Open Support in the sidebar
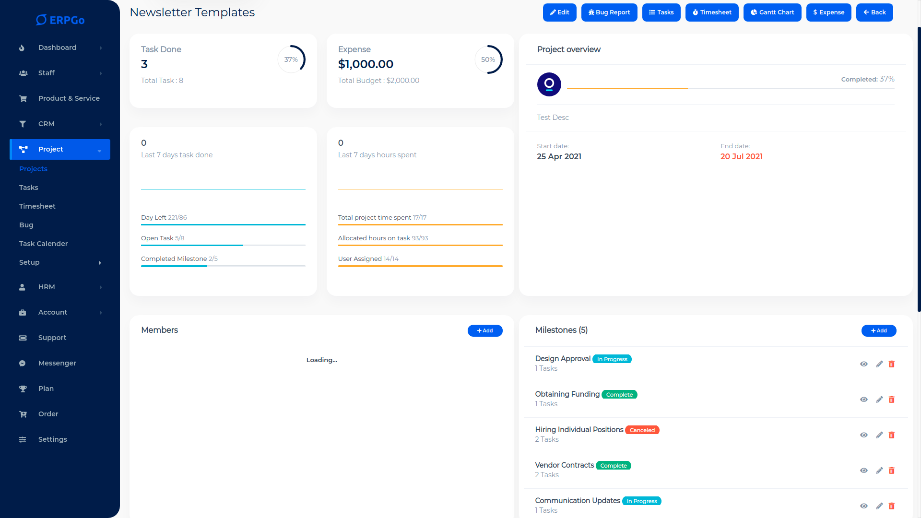This screenshot has width=921, height=518. [52, 338]
